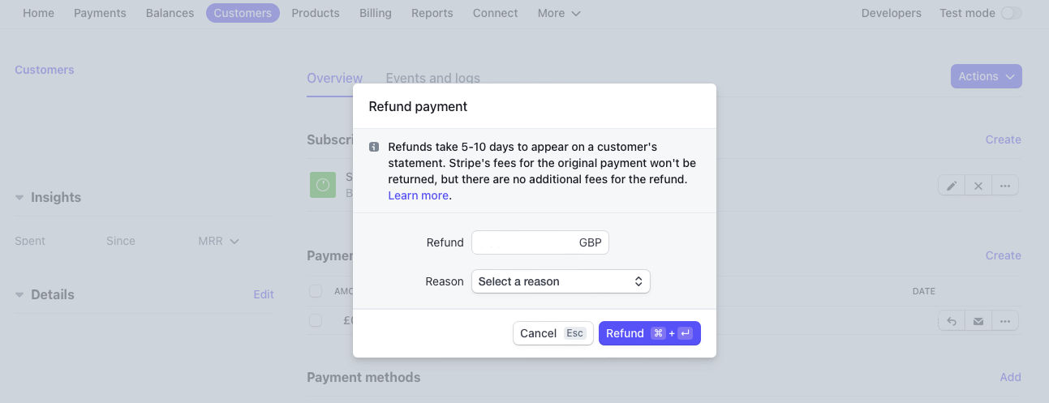This screenshot has height=403, width=1049.
Task: Tick the checkbox on the payment row
Action: click(316, 320)
